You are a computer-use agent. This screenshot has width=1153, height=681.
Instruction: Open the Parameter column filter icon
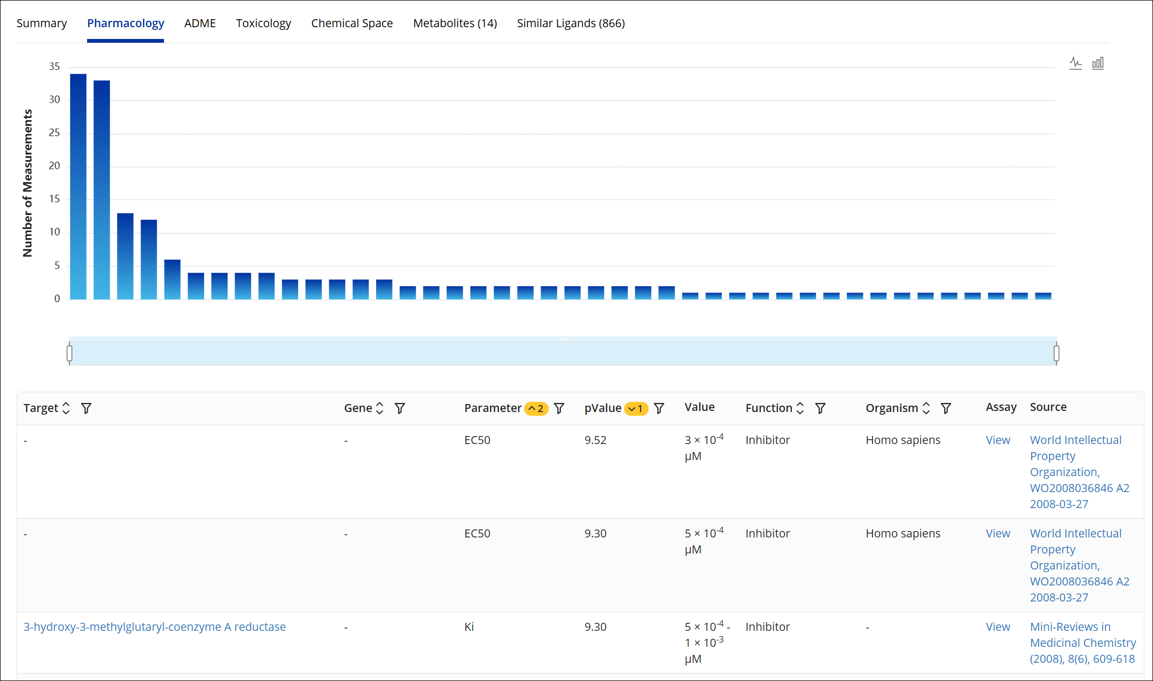pyautogui.click(x=559, y=408)
